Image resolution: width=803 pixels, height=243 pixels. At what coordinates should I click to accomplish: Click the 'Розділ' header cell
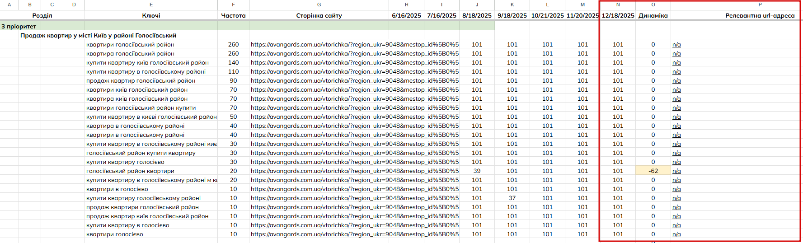click(42, 15)
